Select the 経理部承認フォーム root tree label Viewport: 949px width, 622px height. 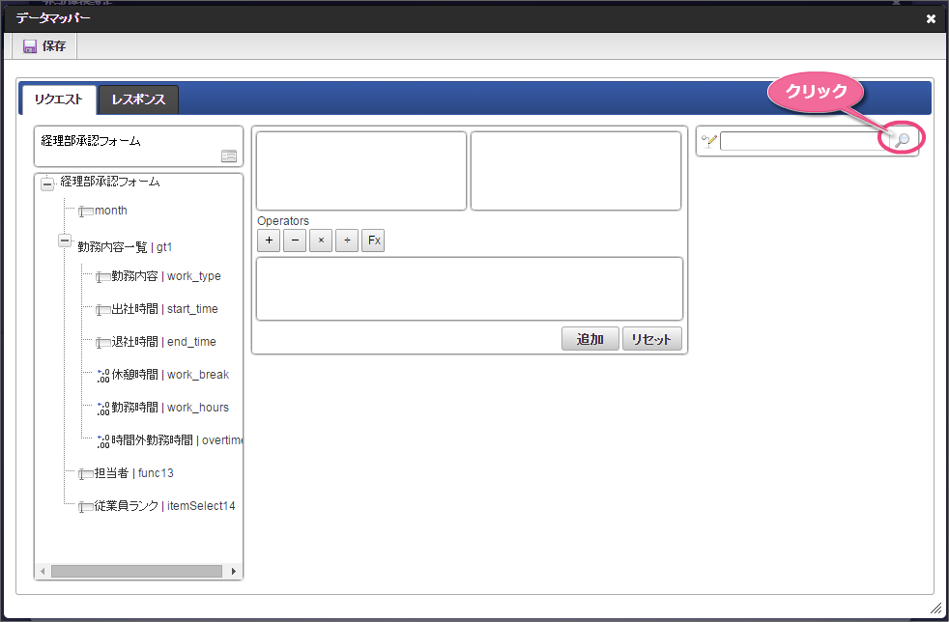(x=109, y=182)
